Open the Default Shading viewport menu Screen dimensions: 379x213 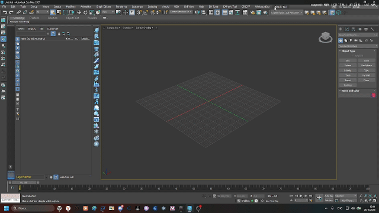[144, 28]
